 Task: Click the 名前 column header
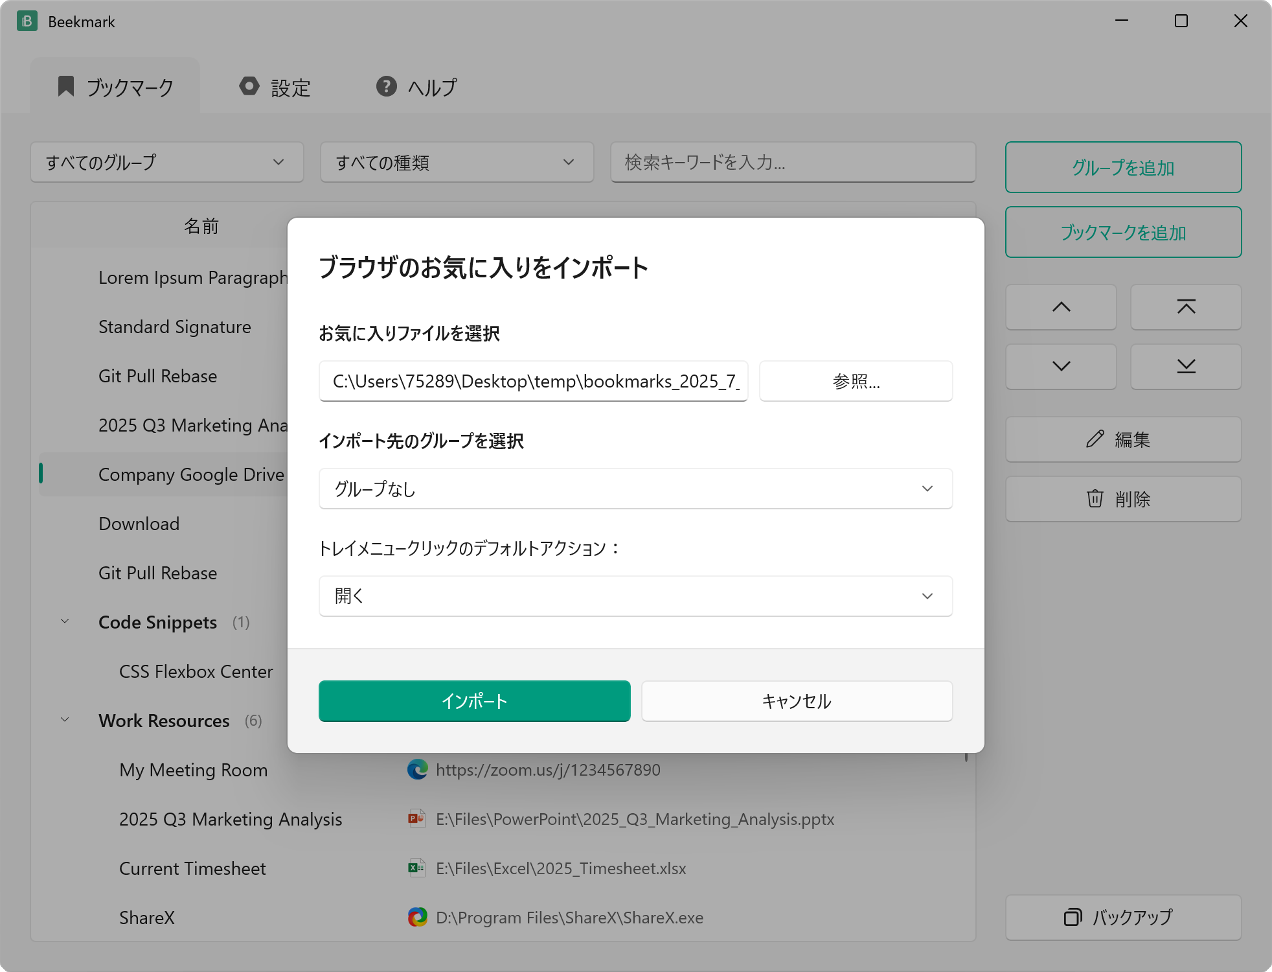click(x=201, y=226)
